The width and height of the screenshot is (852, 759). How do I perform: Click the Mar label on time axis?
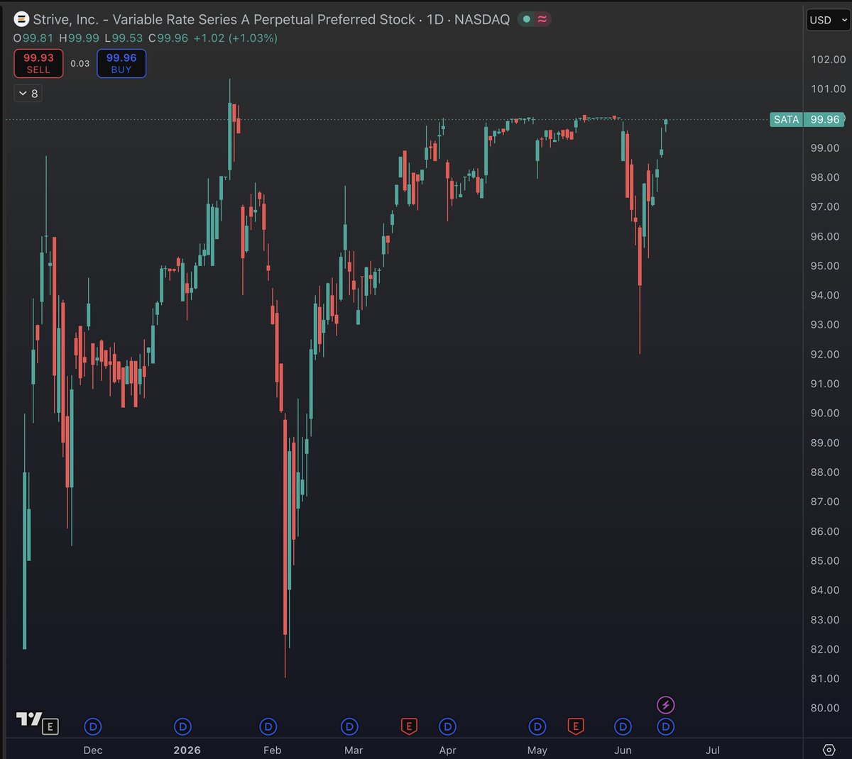coord(354,750)
